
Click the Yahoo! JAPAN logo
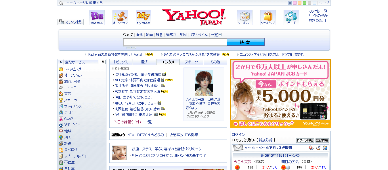coord(194,17)
